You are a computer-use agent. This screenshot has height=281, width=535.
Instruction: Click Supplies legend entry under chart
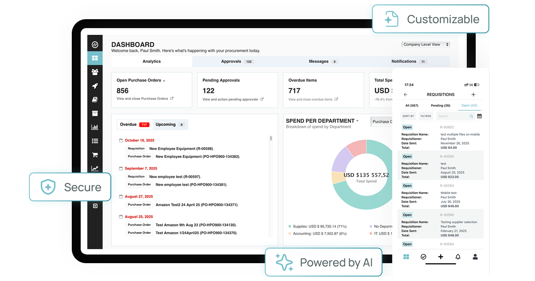click(317, 227)
